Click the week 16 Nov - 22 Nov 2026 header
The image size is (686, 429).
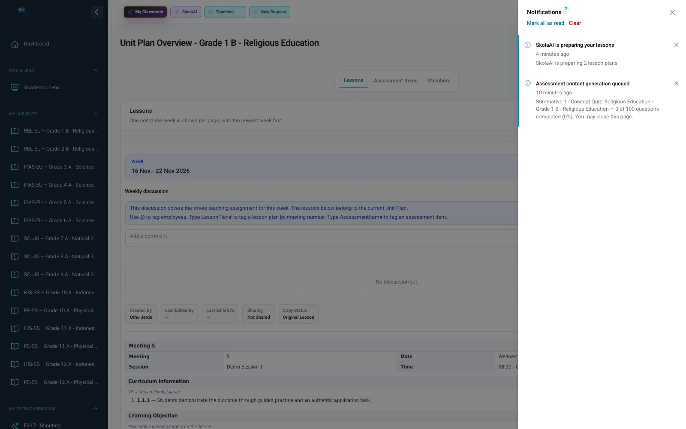[322, 167]
